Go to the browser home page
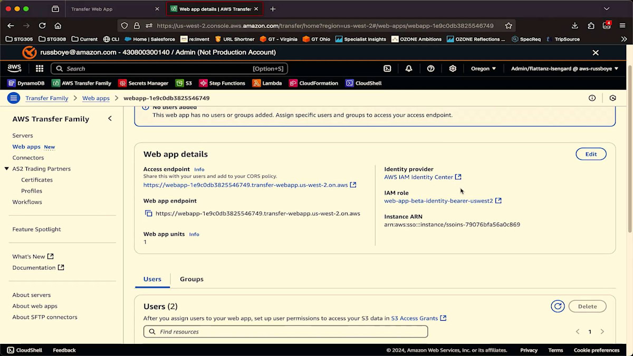The height and width of the screenshot is (356, 633). [x=58, y=25]
